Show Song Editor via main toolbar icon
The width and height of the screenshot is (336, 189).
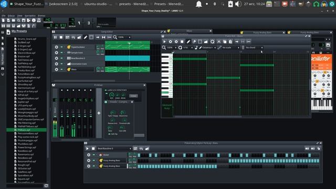click(x=3, y=26)
